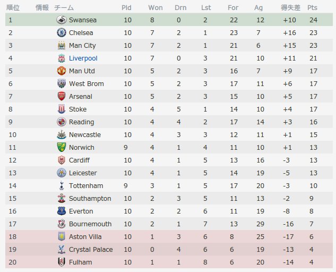Click the Everton crest icon
The height and width of the screenshot is (272, 336).
[x=61, y=211]
